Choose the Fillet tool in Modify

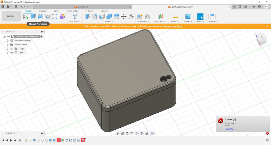point(95,16)
